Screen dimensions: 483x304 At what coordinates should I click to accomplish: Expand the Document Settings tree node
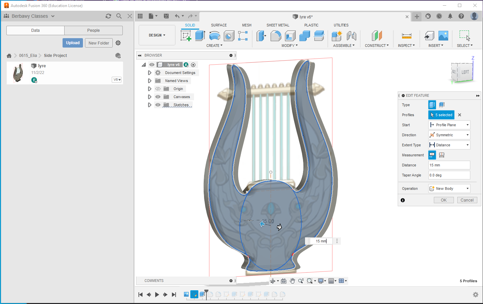[x=150, y=73]
